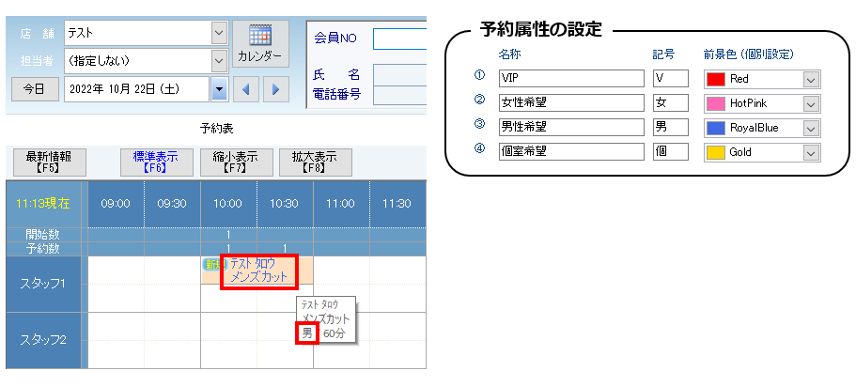Switch to 拡大表示 F8 view

pyautogui.click(x=315, y=163)
